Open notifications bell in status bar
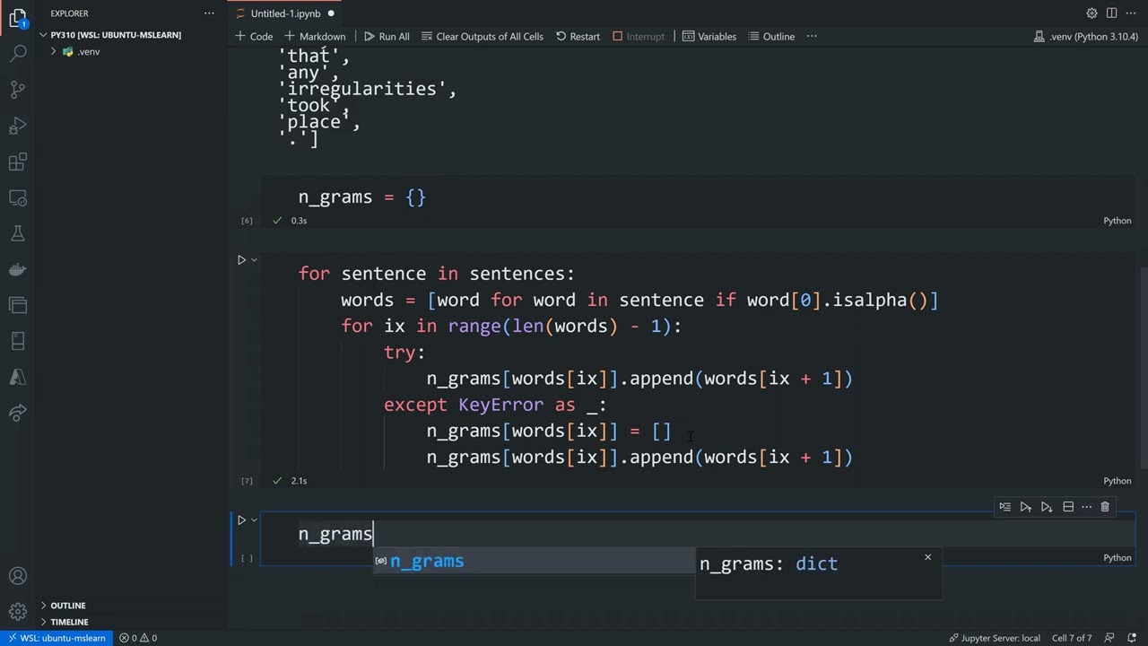The height and width of the screenshot is (646, 1148). 1131,638
